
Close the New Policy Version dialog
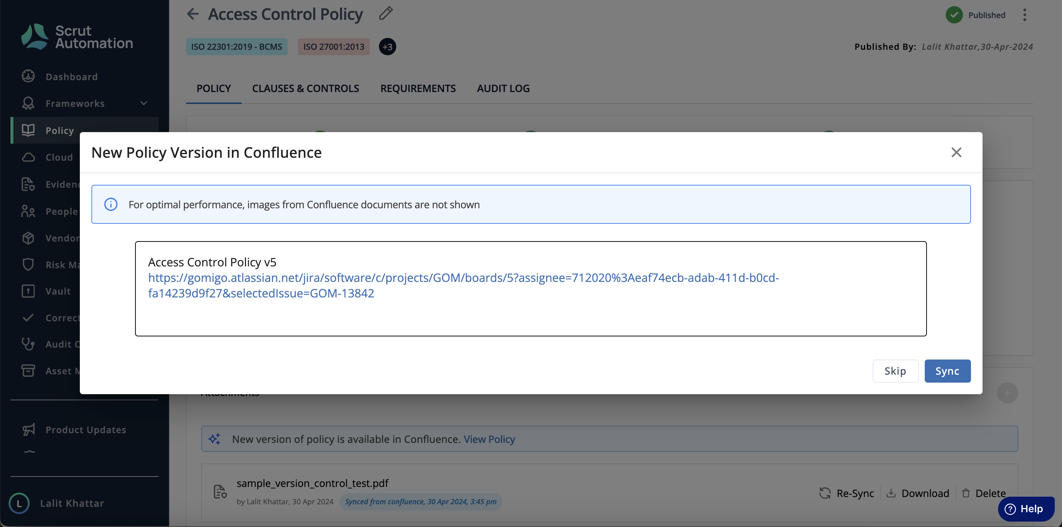957,152
